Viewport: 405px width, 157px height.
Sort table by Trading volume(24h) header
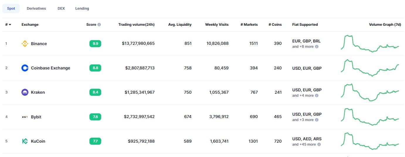pos(136,25)
